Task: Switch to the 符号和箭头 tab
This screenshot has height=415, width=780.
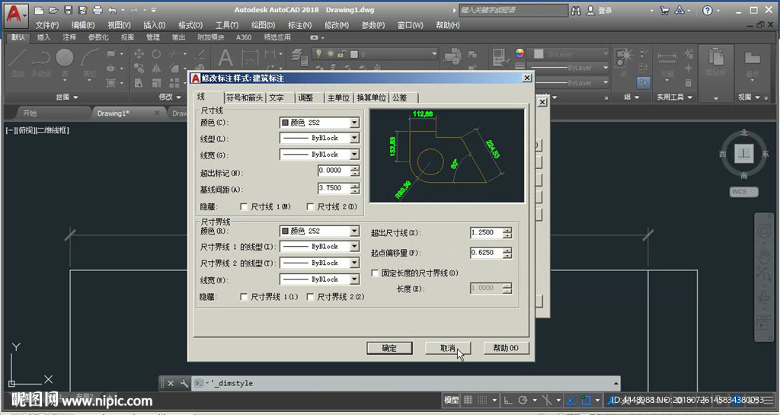Action: [245, 98]
